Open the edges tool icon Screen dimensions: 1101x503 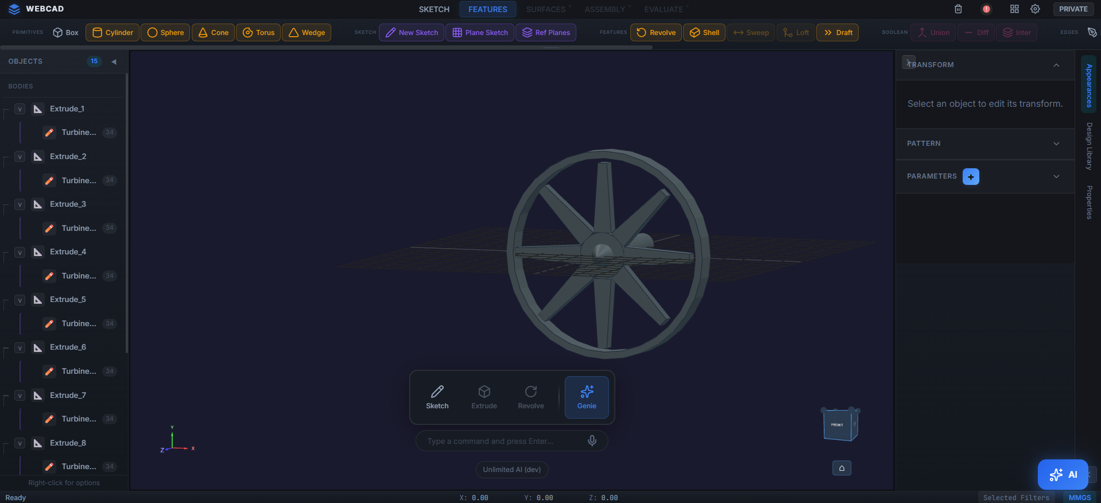pos(1092,32)
